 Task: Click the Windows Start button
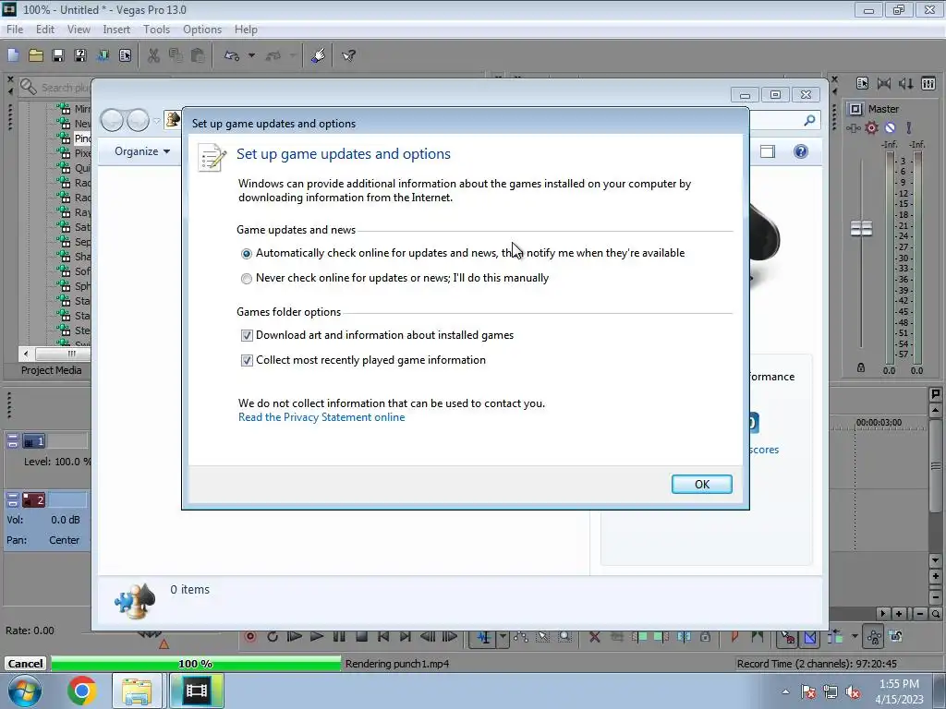24,691
